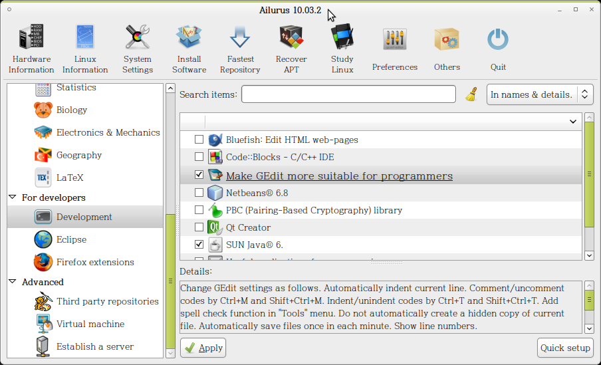601x365 pixels.
Task: Select PBC (Pairing-Based Cryptography) library text
Action: [314, 210]
